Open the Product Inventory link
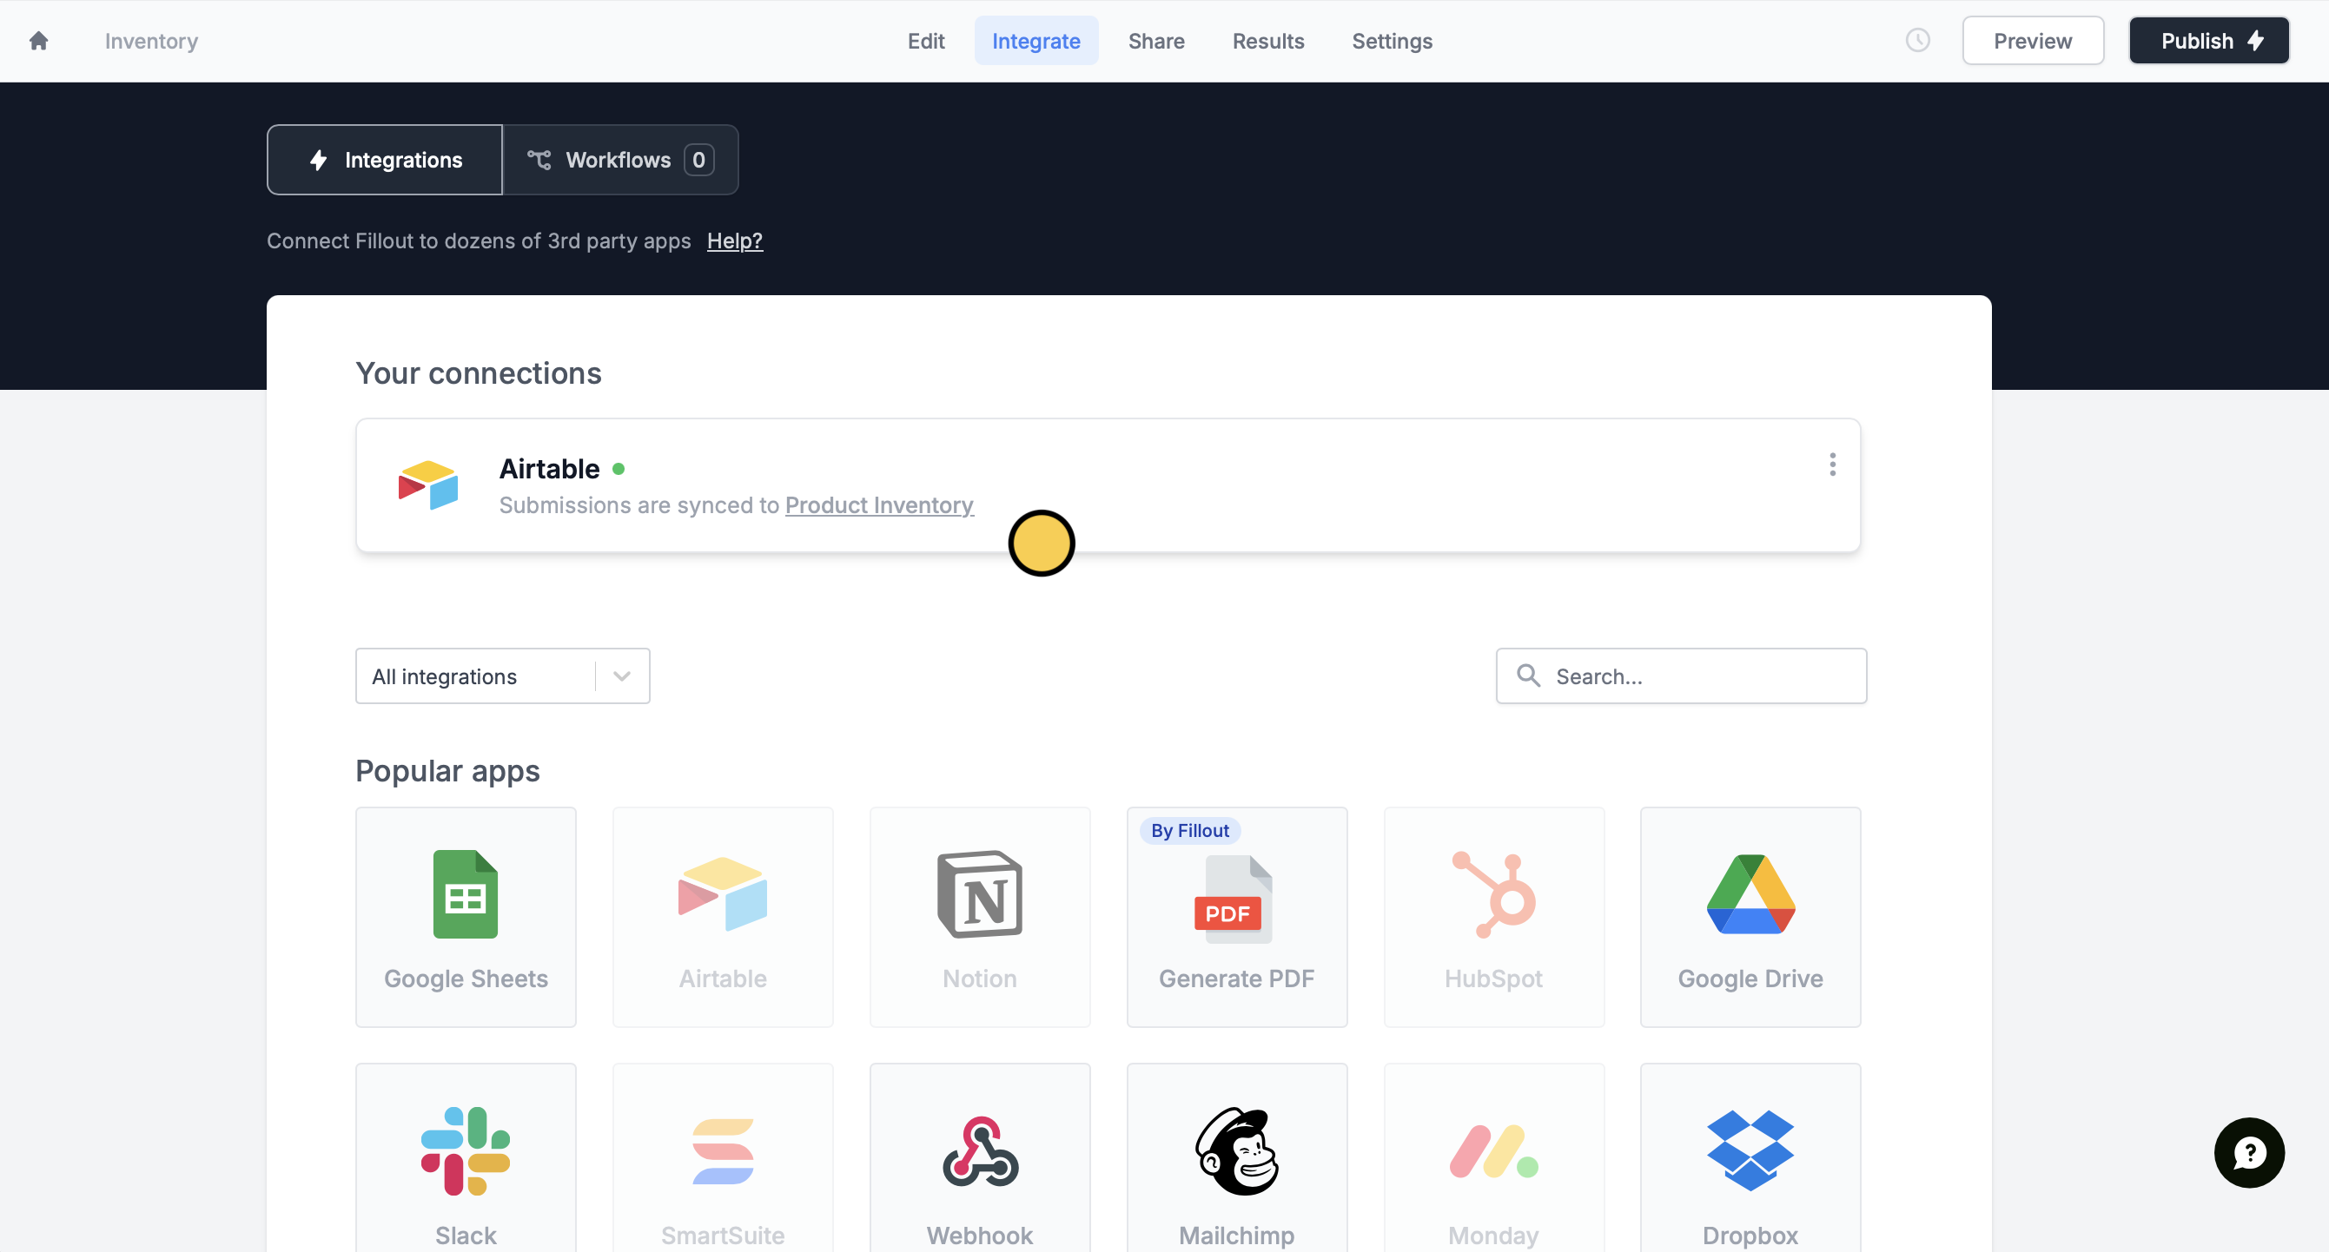This screenshot has width=2329, height=1252. (x=879, y=505)
